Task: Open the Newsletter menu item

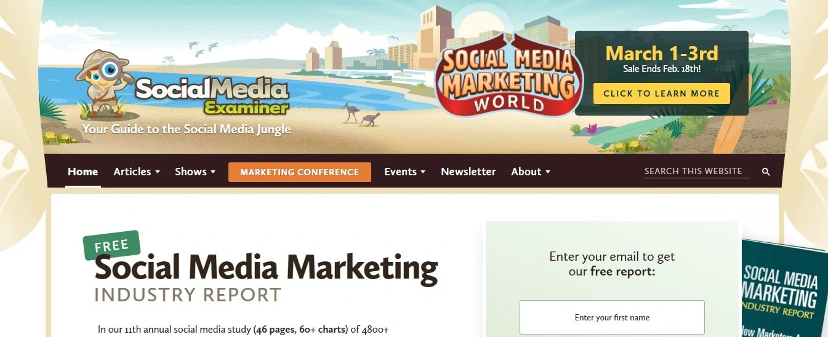Action: (468, 172)
